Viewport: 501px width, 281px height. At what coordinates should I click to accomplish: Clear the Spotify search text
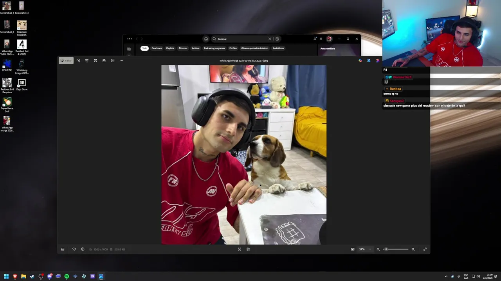[x=270, y=39]
